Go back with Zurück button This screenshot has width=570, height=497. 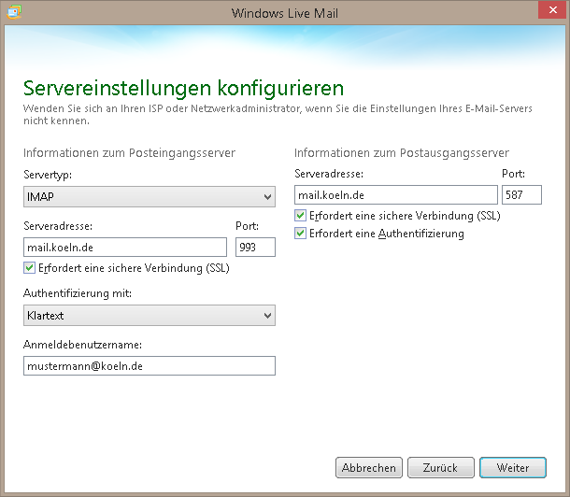click(441, 467)
